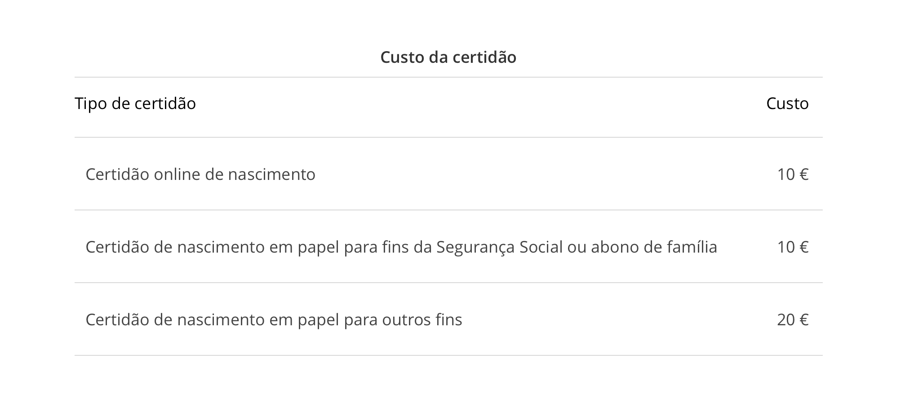Click the Custo column header
This screenshot has height=402, width=914.
(x=787, y=104)
